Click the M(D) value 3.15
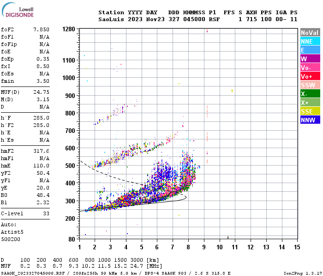 (x=43, y=100)
